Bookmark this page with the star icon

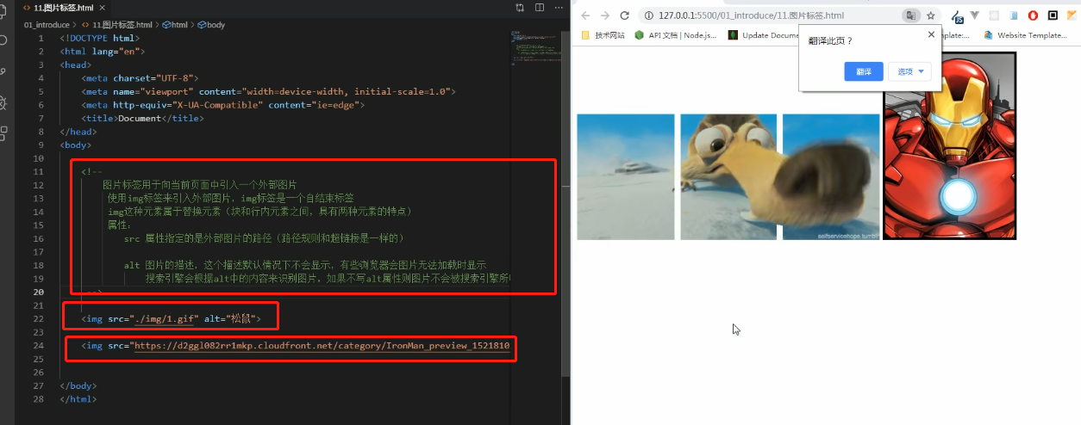coord(931,15)
